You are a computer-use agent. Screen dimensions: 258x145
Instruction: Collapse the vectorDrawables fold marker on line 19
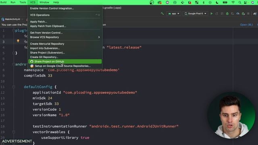pos(14,132)
